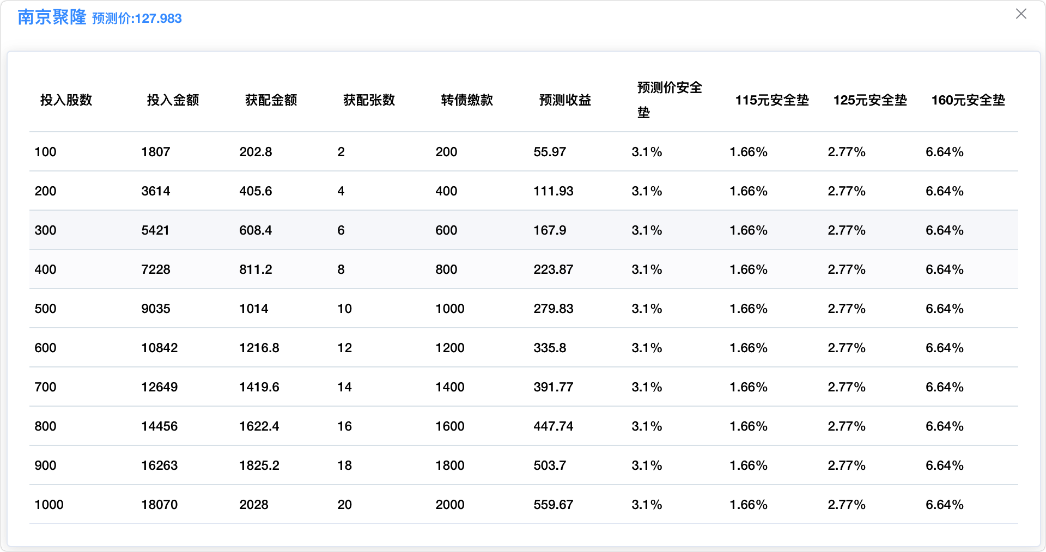This screenshot has height=552, width=1046.
Task: Select the 18070 investment amount cell
Action: [160, 505]
